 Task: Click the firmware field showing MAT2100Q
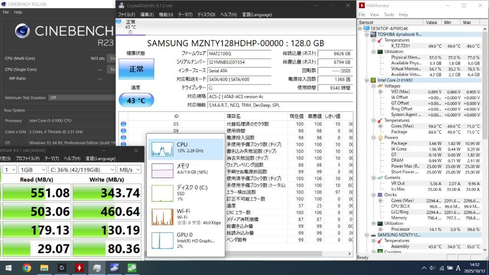tap(239, 54)
